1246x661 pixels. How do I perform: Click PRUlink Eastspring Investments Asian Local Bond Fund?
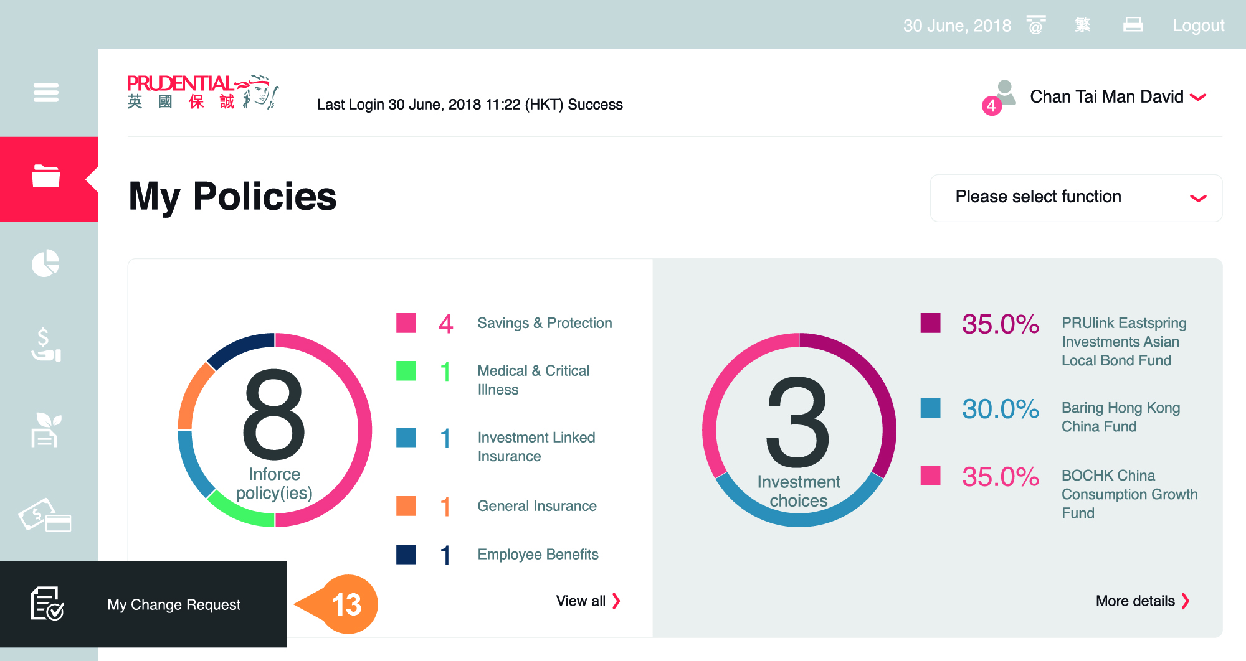(1124, 342)
